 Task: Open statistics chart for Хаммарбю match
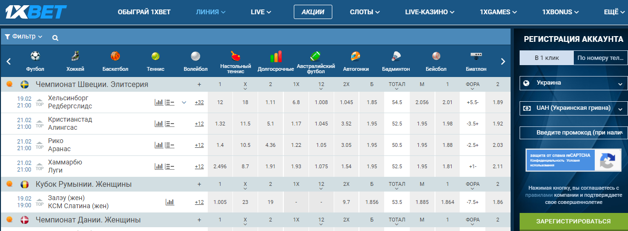159,166
